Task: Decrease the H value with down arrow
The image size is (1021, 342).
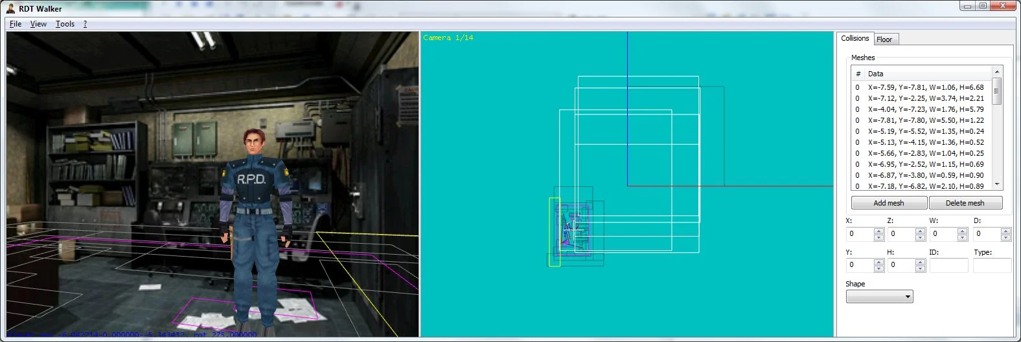Action: (921, 268)
